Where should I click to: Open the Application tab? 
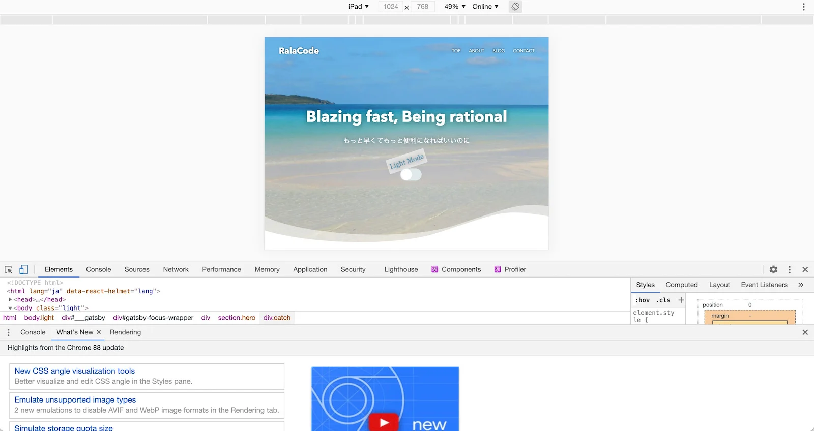pos(310,270)
